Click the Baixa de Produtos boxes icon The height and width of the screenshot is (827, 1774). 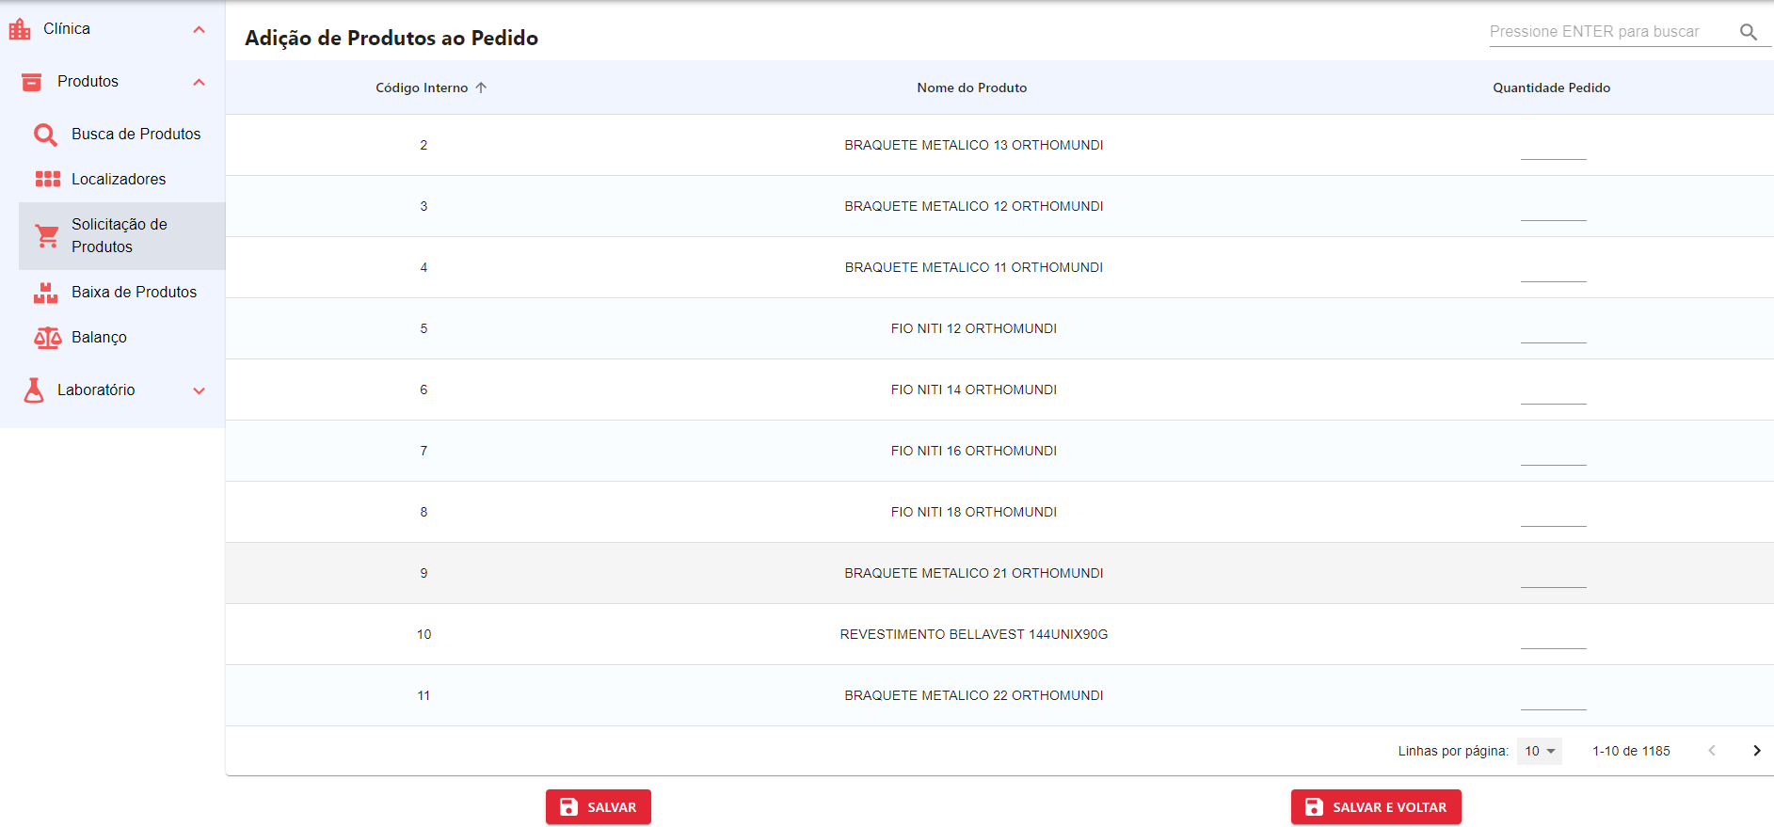[x=45, y=293]
